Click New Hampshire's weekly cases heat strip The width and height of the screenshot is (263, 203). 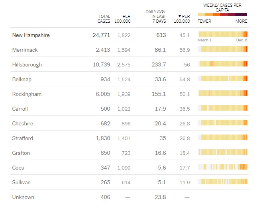(223, 34)
